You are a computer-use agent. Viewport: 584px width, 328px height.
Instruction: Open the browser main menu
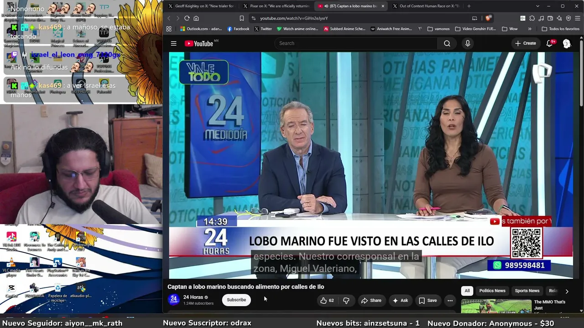pos(578,18)
